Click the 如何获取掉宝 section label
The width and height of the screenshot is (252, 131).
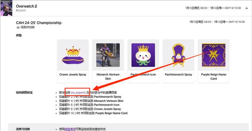(24, 93)
